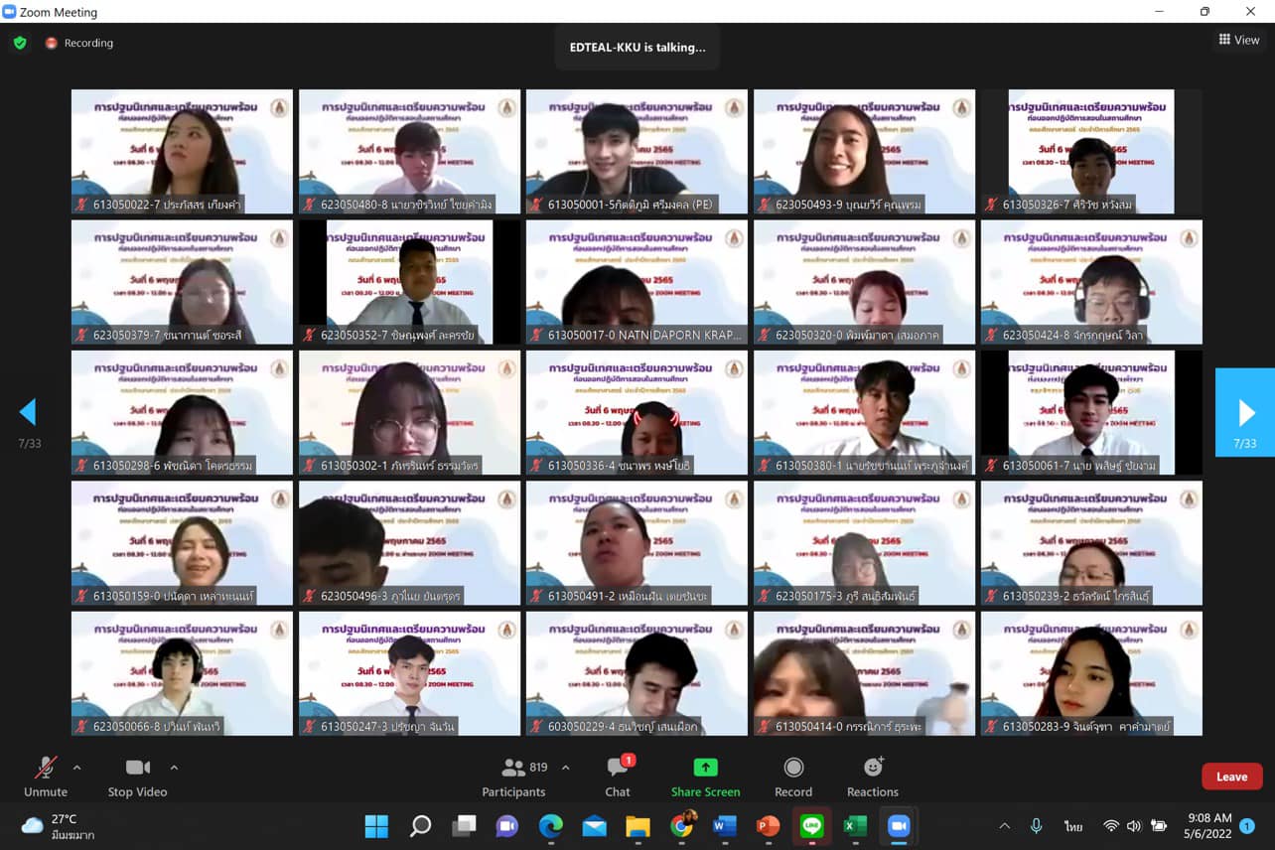Go to previous gallery page
This screenshot has height=850, width=1275.
(x=28, y=412)
